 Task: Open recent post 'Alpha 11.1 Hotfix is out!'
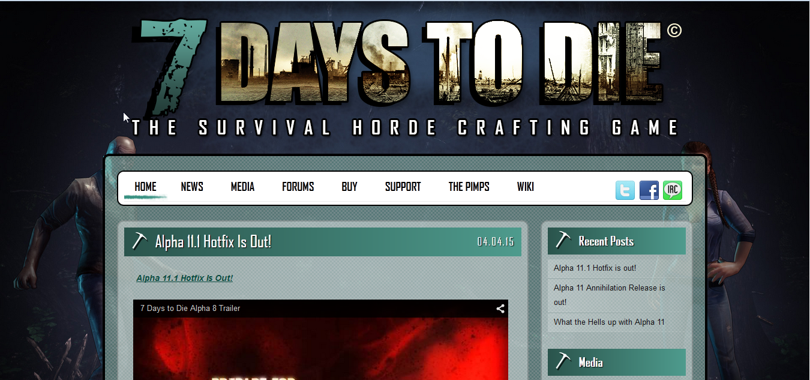click(595, 268)
